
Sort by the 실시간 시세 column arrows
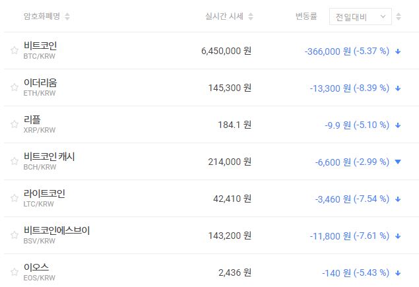click(x=251, y=16)
